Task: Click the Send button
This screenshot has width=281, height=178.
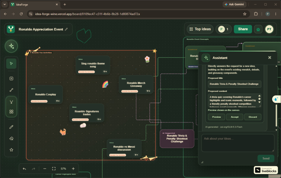Action: (266, 158)
